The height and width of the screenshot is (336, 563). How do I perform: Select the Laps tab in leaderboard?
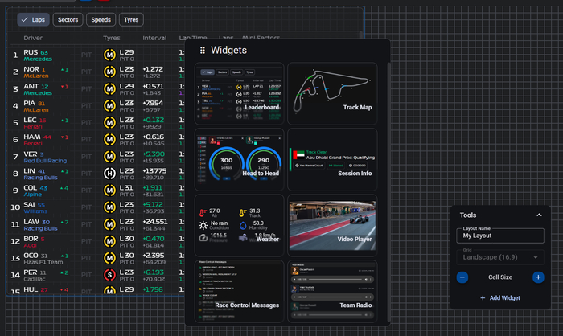(x=34, y=20)
